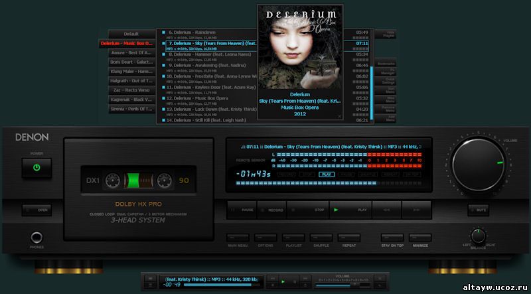This screenshot has width=531, height=294.
Task: Select track 12. Delerium - Music Box Opera
Action: 209,101
